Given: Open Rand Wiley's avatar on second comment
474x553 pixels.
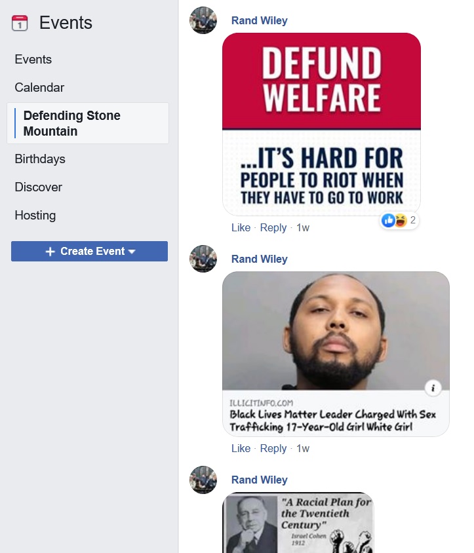Looking at the screenshot, I should [x=203, y=259].
